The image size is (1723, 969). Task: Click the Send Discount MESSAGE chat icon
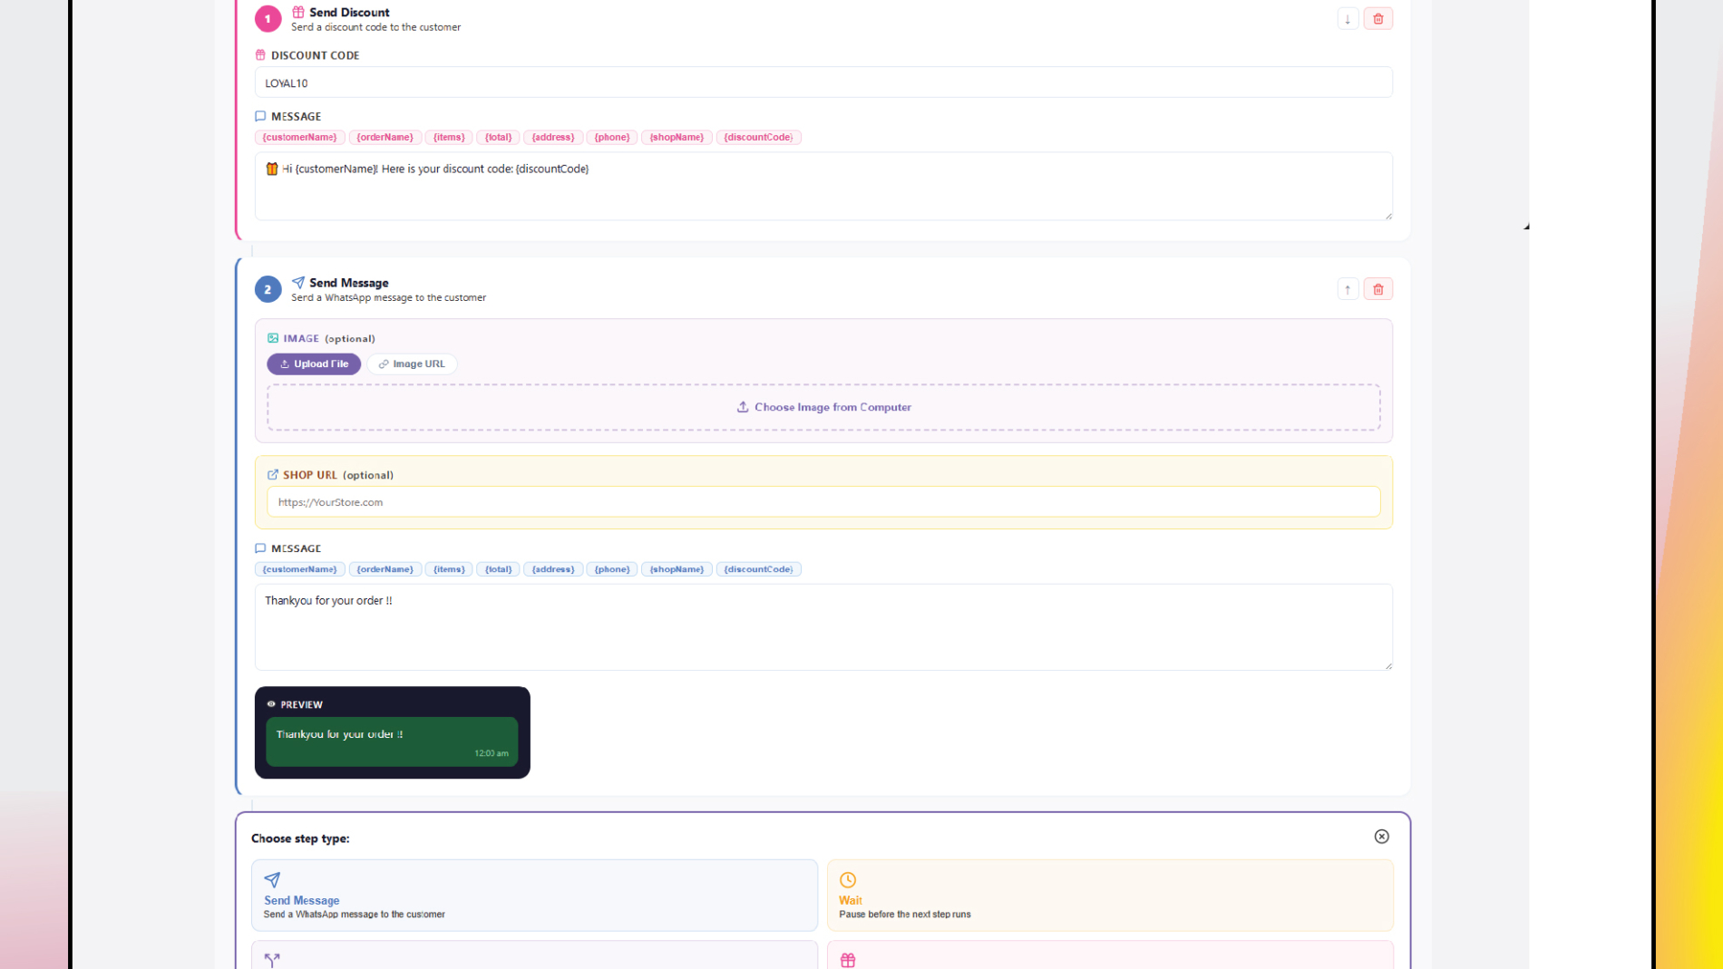pos(260,116)
